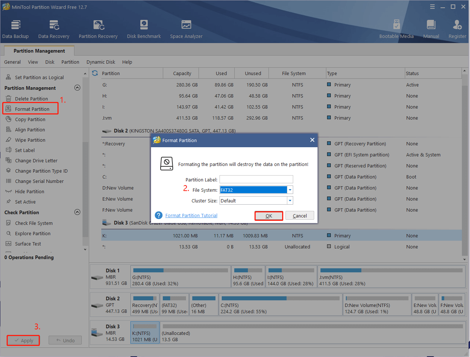Open Format Partition Tutorial link

(x=191, y=215)
